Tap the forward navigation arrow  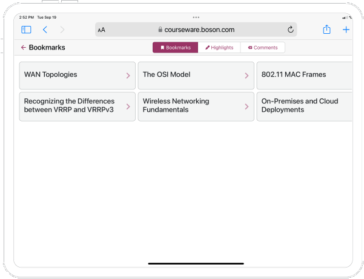coord(62,30)
